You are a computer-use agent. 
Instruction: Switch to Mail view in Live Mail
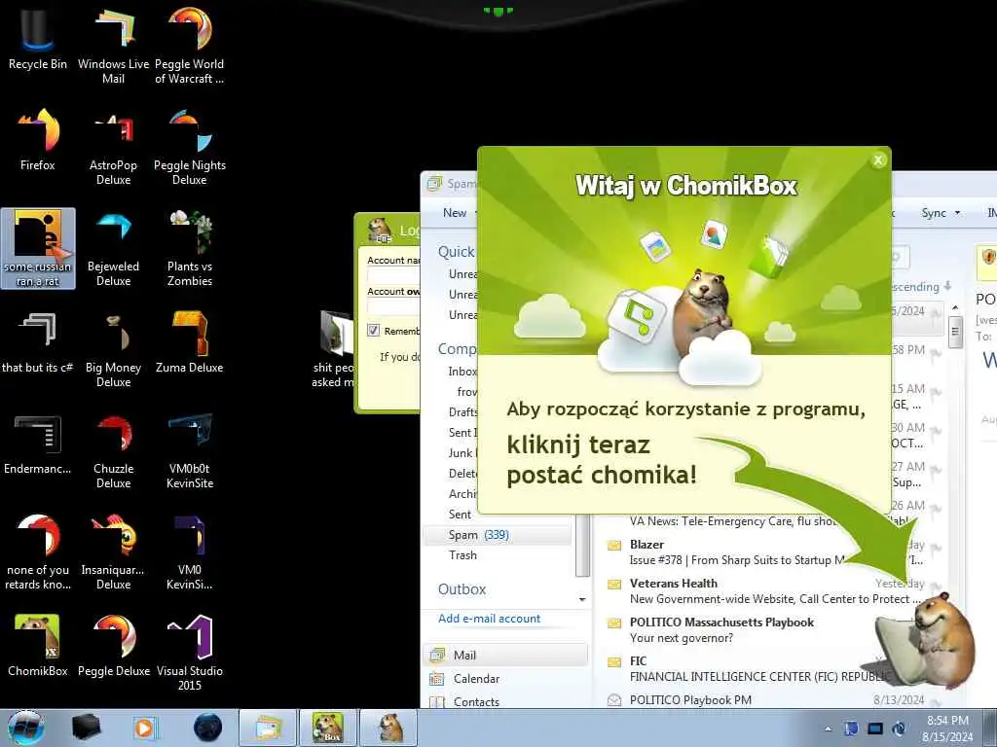(506, 655)
